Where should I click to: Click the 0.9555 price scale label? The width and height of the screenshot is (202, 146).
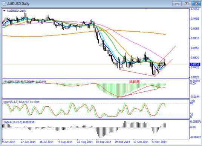(x=195, y=9)
